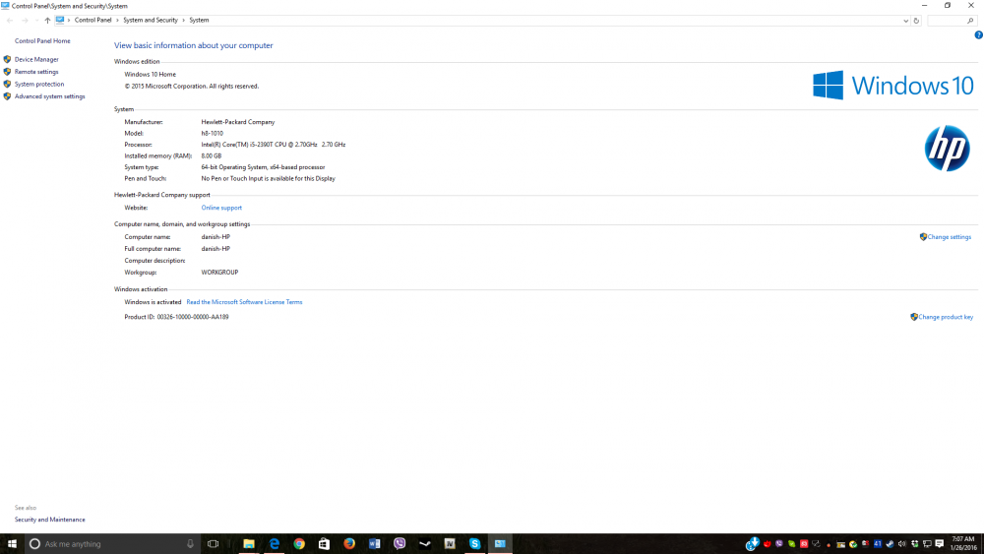Go to Control Panel Home
The height and width of the screenshot is (554, 984).
[42, 40]
